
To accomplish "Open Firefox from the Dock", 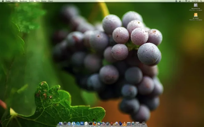I will tap(95, 124).
